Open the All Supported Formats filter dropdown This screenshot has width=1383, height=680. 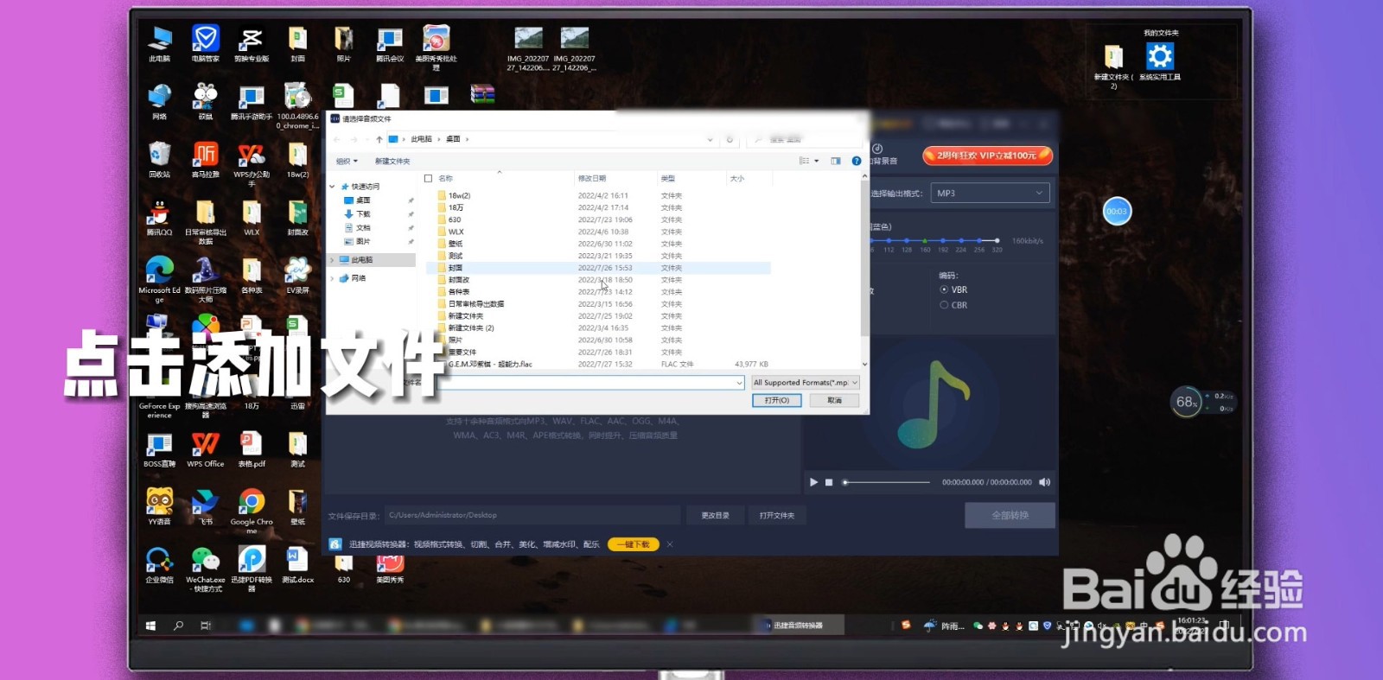pos(805,382)
